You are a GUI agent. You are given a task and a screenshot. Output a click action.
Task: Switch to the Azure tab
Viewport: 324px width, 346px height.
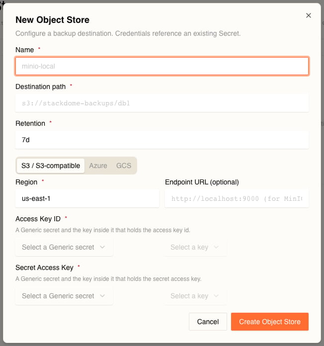(x=98, y=166)
